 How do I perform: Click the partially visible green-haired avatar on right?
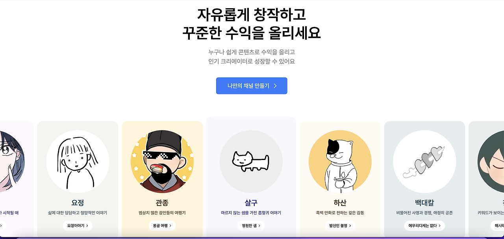(x=491, y=162)
